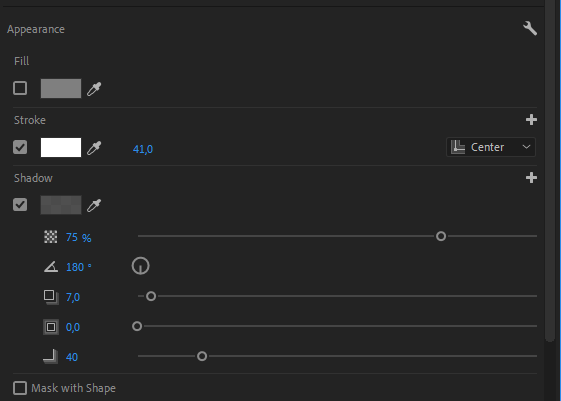This screenshot has height=401, width=561.
Task: Select the Stroke eyedropper tool
Action: (94, 148)
